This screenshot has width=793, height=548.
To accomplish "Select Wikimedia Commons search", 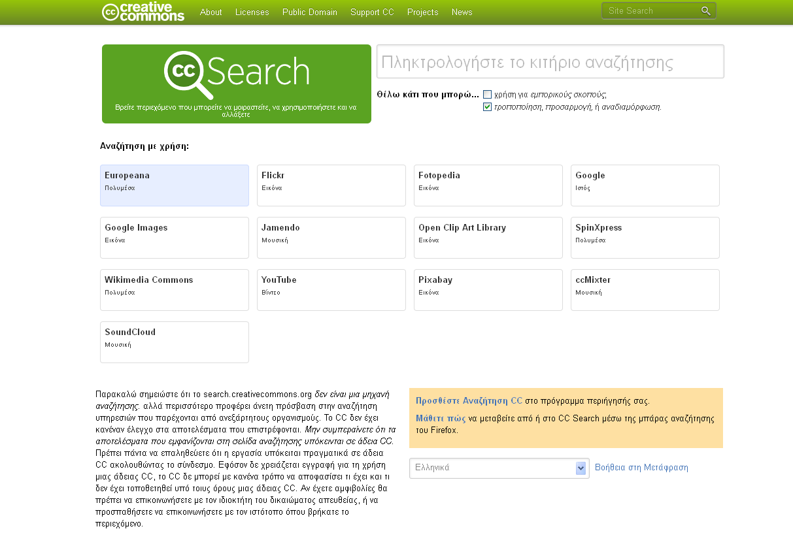I will (175, 290).
